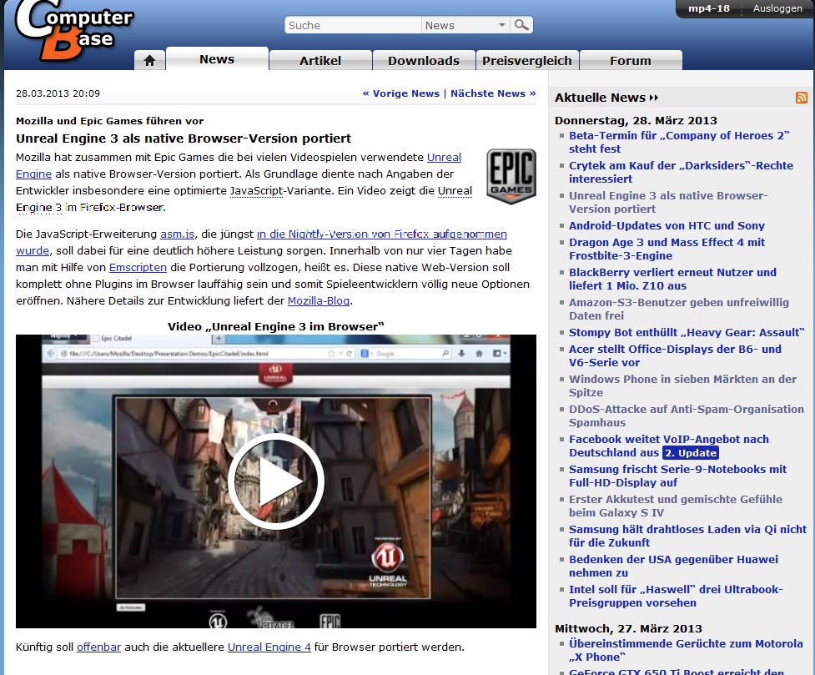Image resolution: width=815 pixels, height=675 pixels.
Task: Open Intel Haswell Ultrabook news item
Action: pos(676,596)
